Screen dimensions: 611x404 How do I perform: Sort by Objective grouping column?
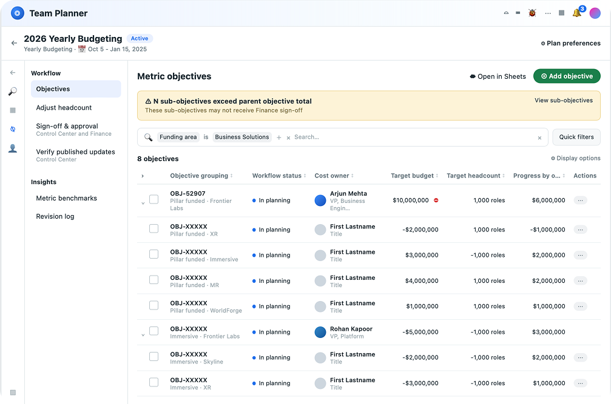(x=201, y=176)
